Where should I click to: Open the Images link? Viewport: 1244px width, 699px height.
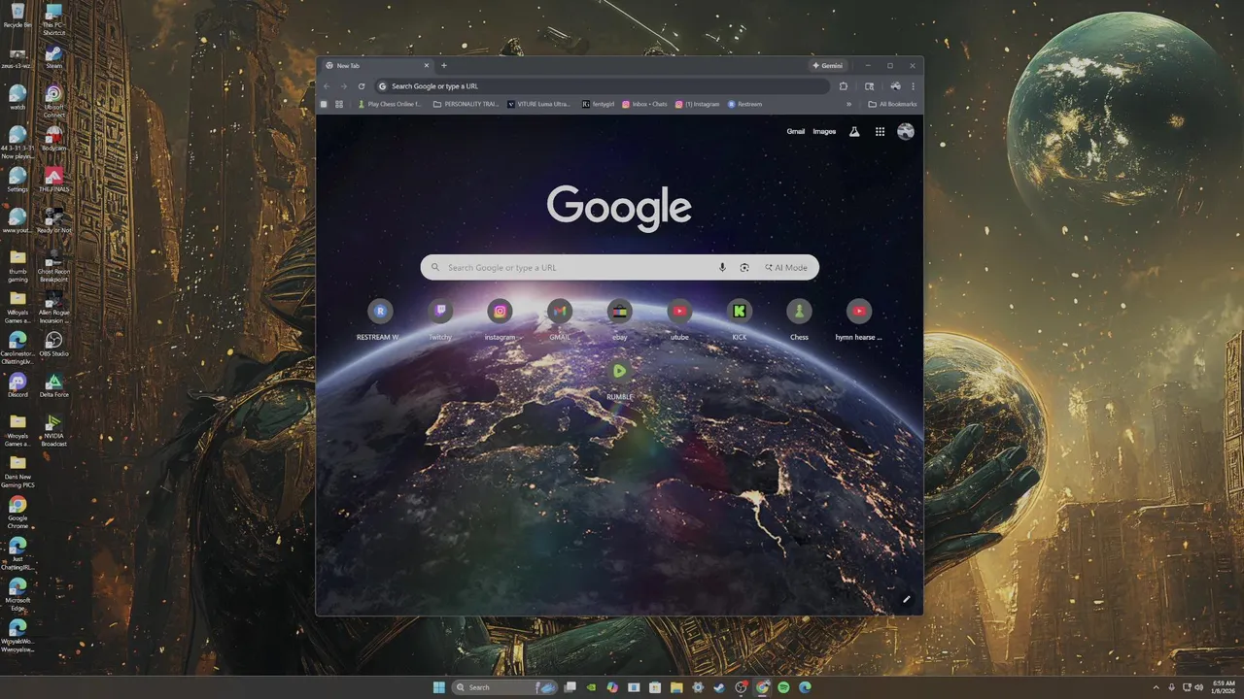[x=824, y=131]
